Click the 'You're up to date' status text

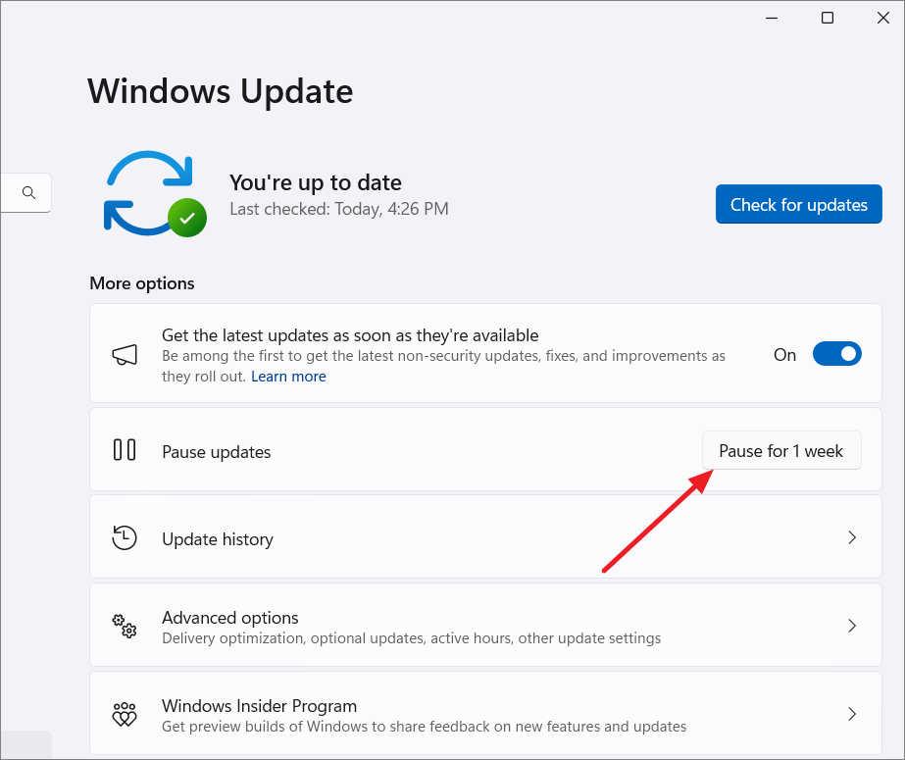316,182
